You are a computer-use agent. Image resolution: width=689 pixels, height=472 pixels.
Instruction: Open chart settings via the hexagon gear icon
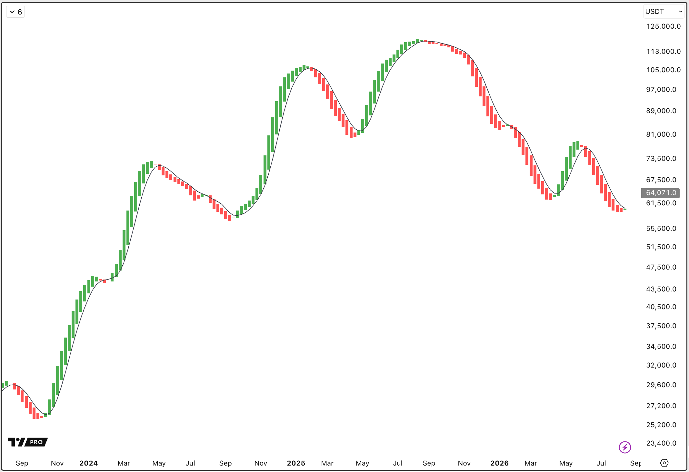coord(664,463)
